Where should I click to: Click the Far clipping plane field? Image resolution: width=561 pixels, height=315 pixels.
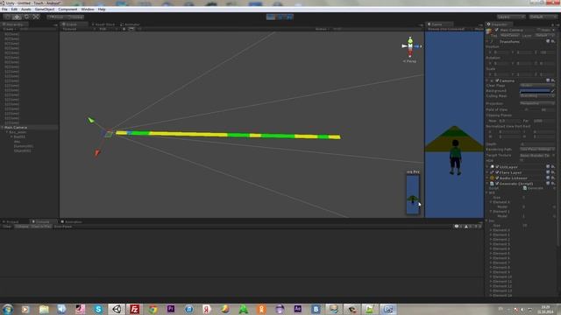tap(543, 121)
